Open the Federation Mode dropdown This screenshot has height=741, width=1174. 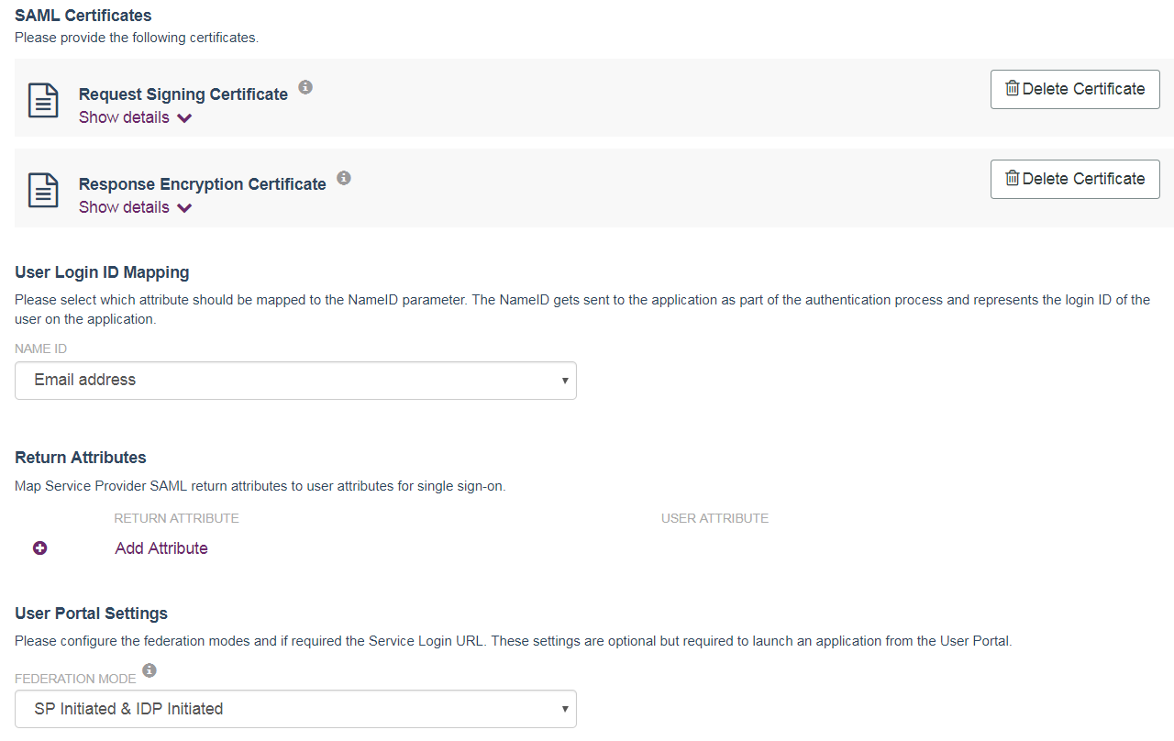(x=295, y=709)
